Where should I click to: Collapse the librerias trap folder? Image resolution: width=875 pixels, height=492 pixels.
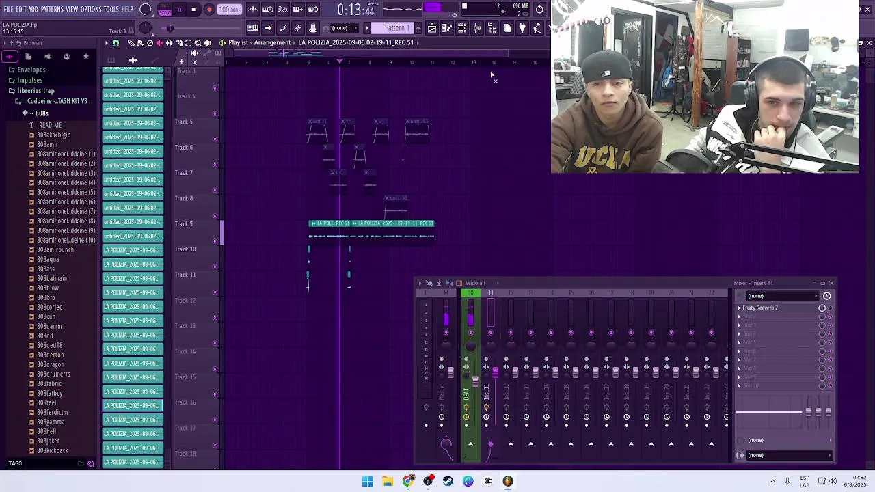[x=36, y=90]
